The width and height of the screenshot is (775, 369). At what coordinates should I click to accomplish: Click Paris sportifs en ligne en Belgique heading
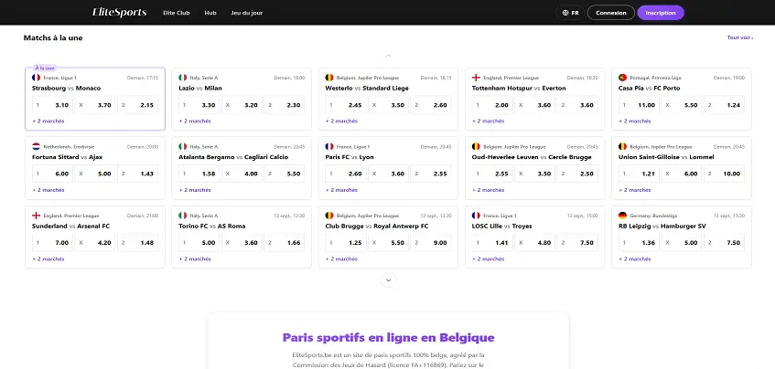pos(389,338)
